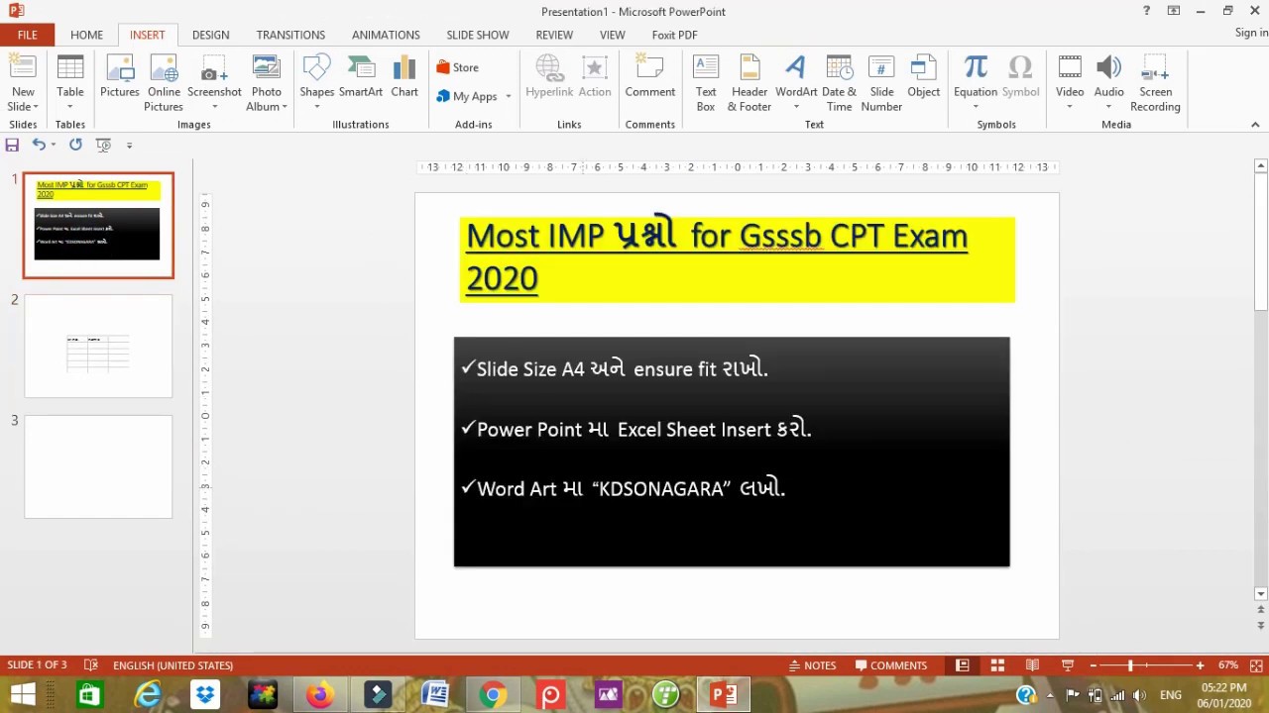Save the presentation from Quick Access toolbar
Viewport: 1269px width, 713px height.
(x=12, y=145)
